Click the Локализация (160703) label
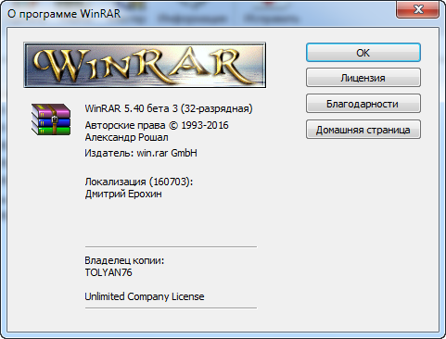This screenshot has height=339, width=446. 139,182
